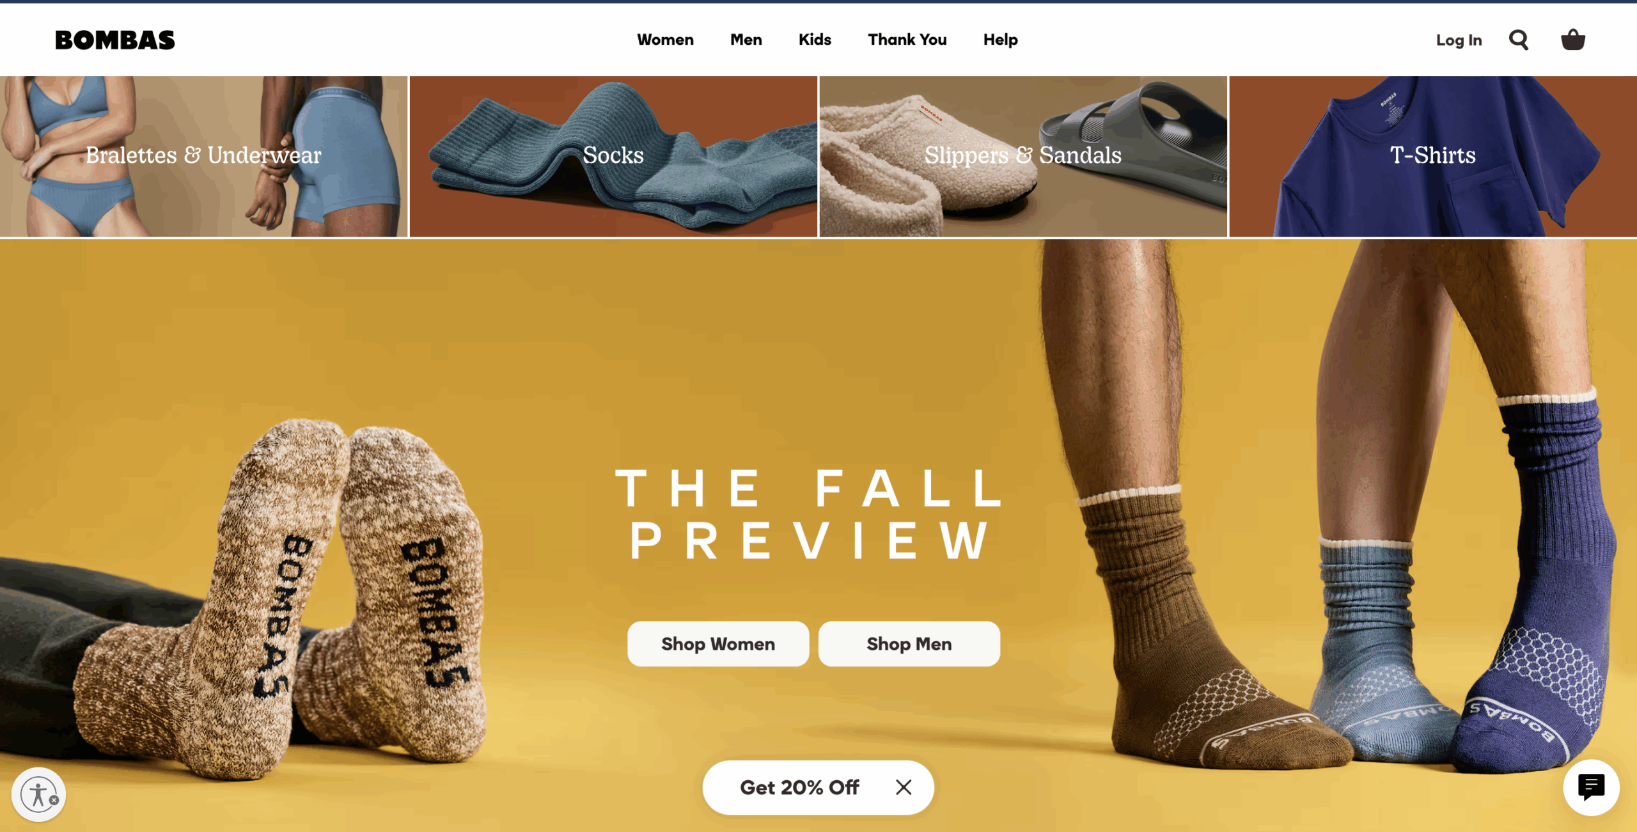1637x832 pixels.
Task: Open the shopping basket icon
Action: 1573,40
